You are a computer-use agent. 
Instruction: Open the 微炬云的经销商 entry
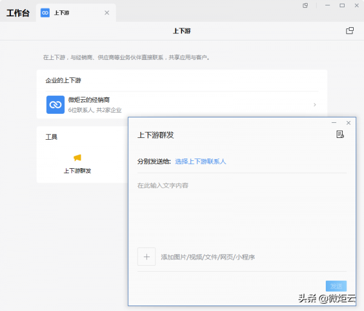click(182, 105)
